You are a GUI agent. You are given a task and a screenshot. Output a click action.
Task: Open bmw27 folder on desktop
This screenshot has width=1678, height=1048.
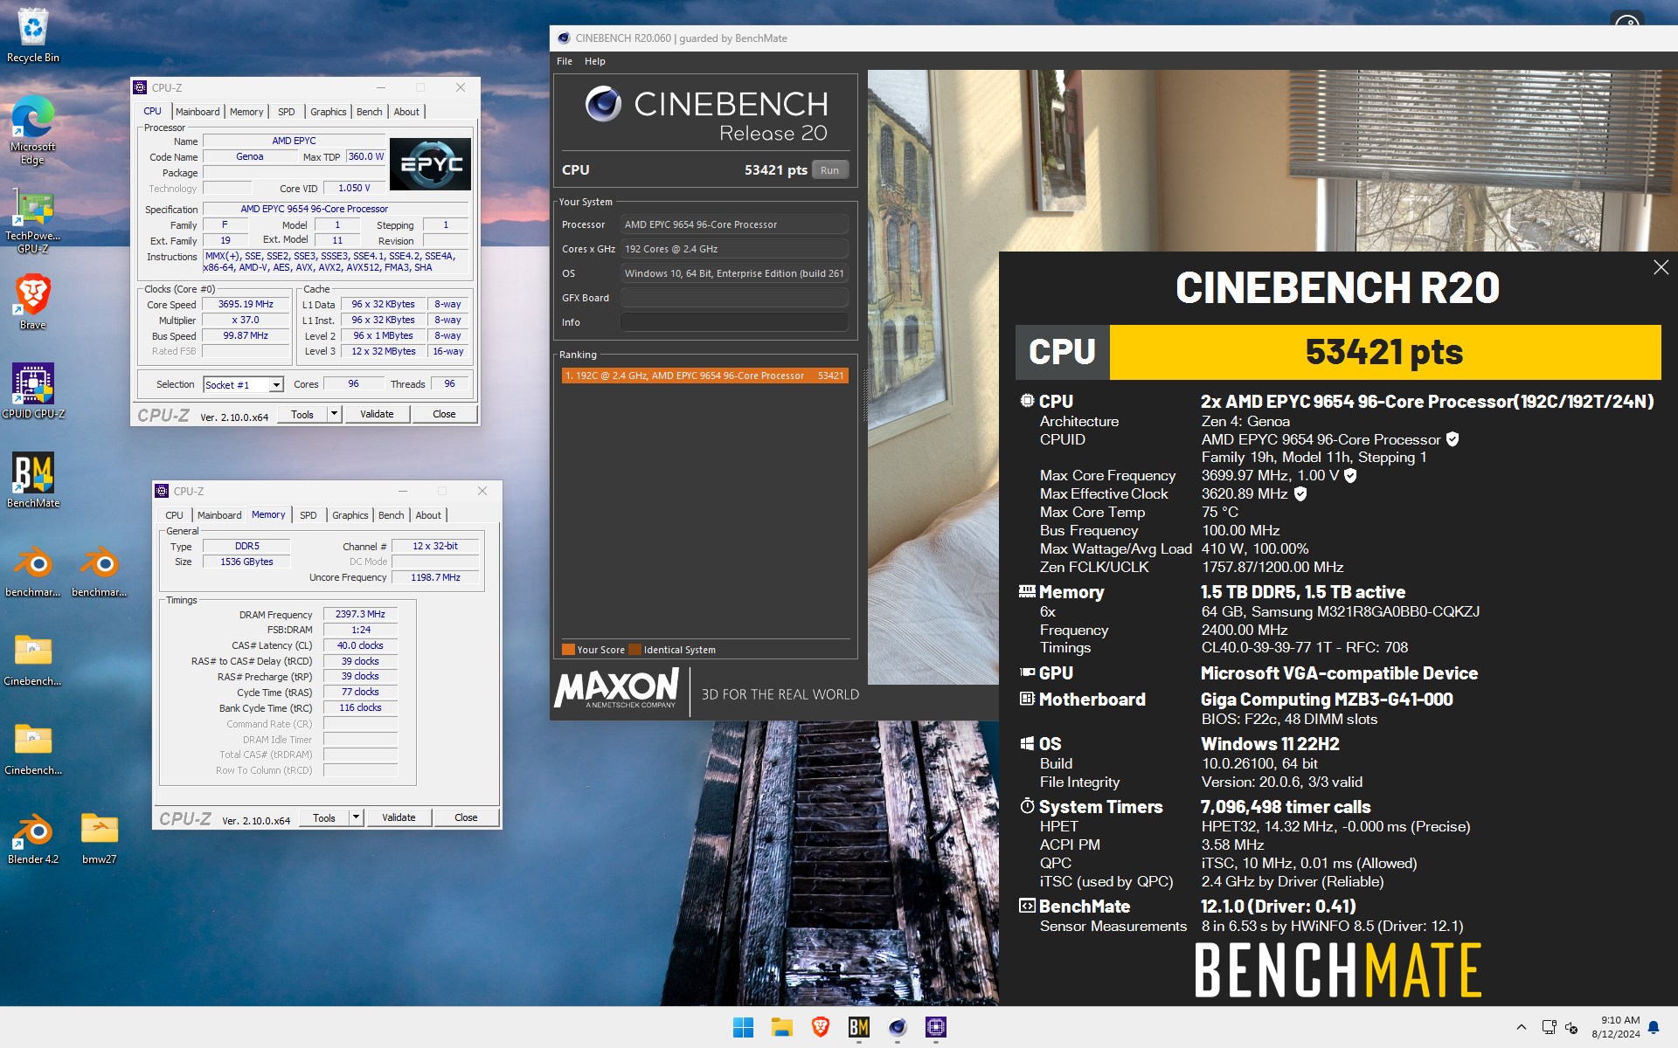100,838
